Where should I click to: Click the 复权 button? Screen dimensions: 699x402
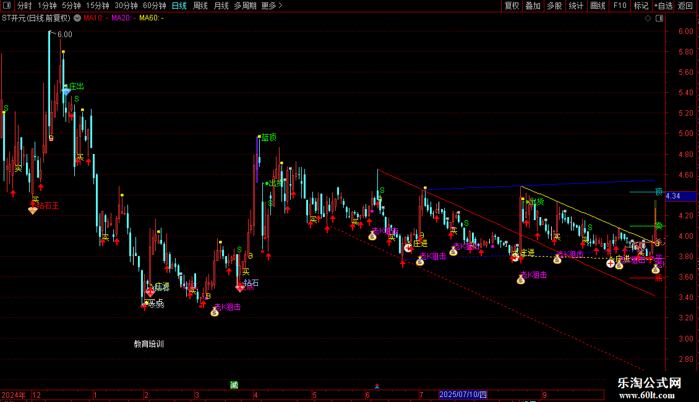pos(512,6)
